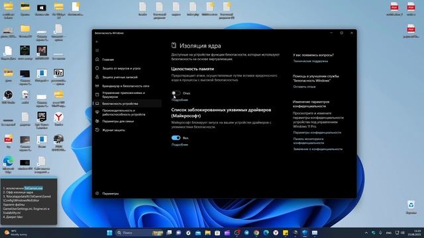Viewport: 424px width, 238px height.
Task: Open Telegram from the taskbar
Action: (x=246, y=233)
